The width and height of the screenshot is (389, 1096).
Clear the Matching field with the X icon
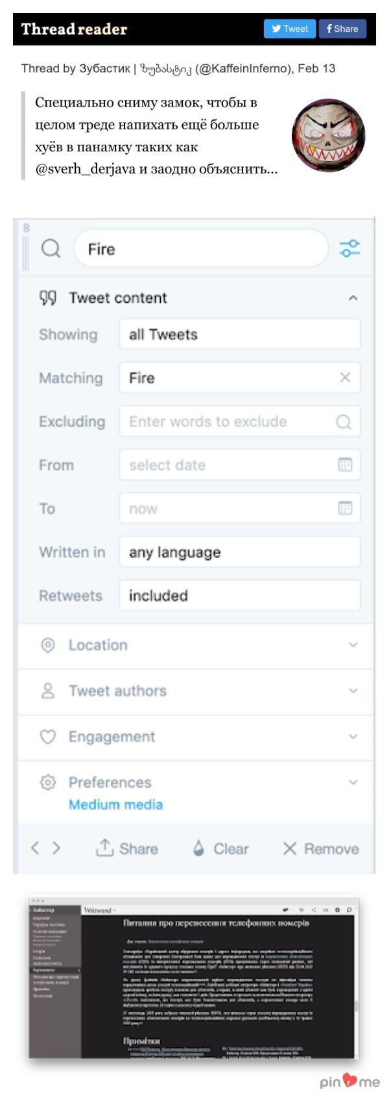(x=345, y=377)
